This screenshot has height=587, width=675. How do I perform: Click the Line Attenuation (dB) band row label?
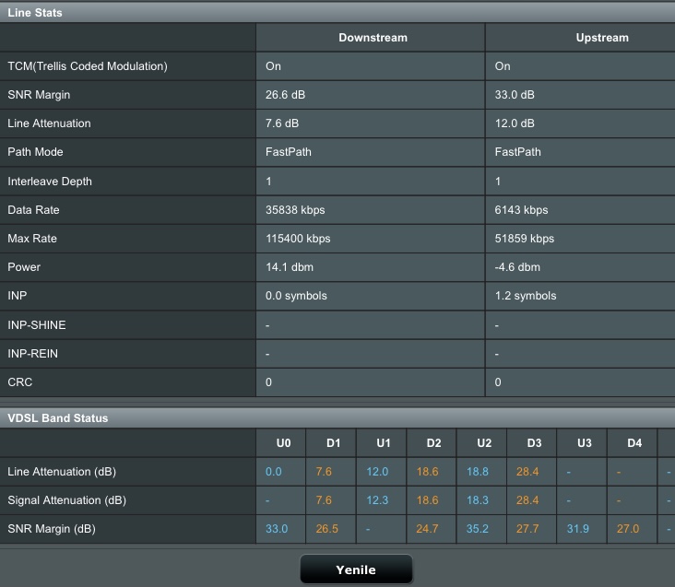(62, 472)
